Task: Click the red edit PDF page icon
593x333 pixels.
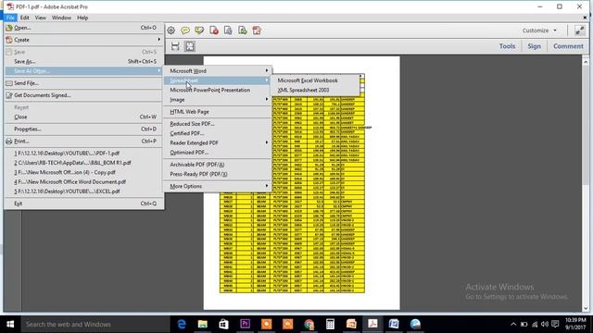Action: [257, 31]
